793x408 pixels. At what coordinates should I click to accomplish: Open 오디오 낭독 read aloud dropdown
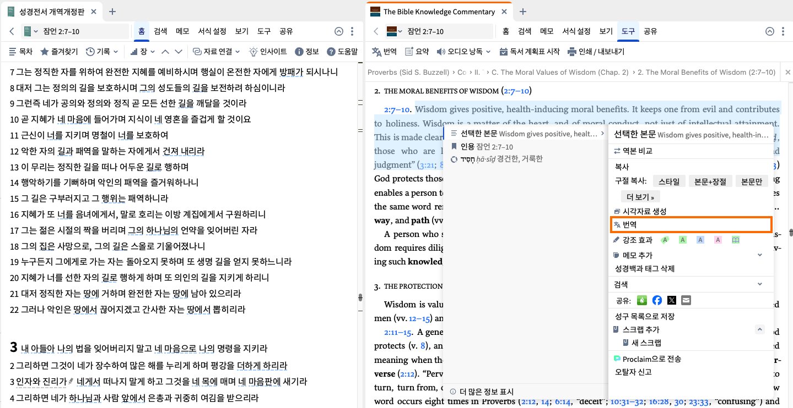pos(463,52)
